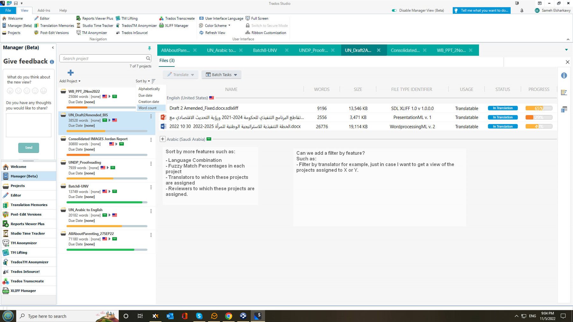Image resolution: width=573 pixels, height=322 pixels.
Task: Open info icon on right sidebar
Action: [x=564, y=75]
